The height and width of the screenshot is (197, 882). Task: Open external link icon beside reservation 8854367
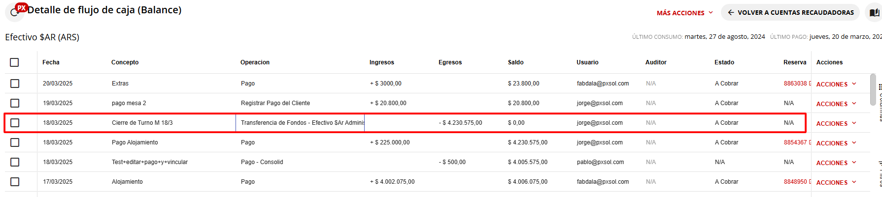810,142
